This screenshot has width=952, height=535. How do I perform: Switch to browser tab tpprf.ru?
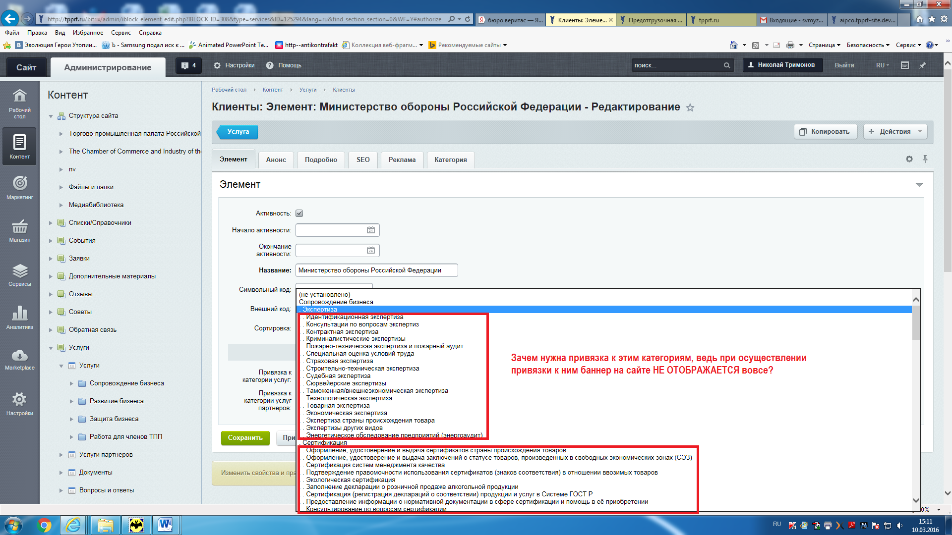click(721, 20)
